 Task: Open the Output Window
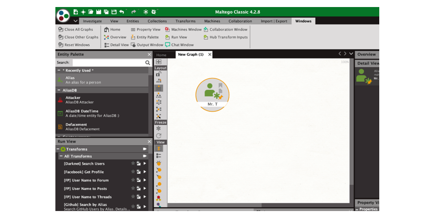click(147, 45)
